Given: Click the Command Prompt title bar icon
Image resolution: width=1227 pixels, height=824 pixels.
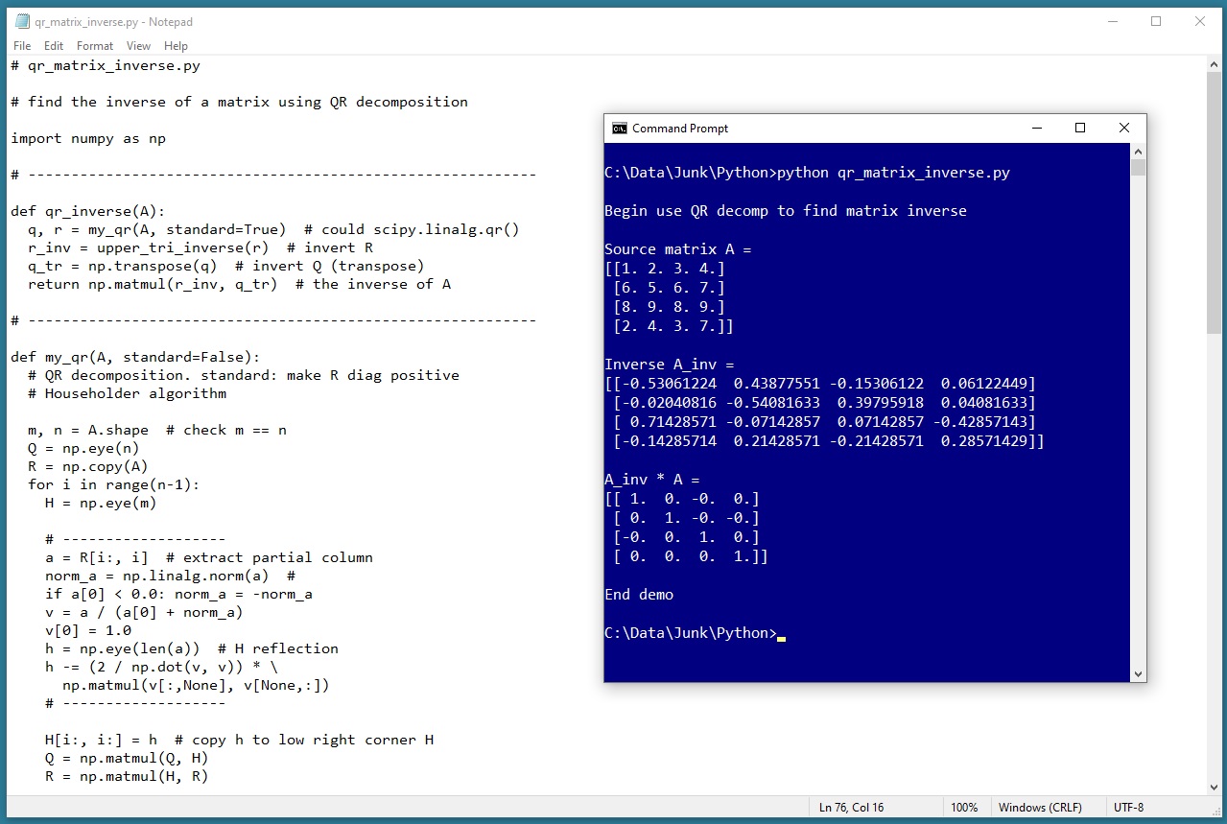Looking at the screenshot, I should click(620, 129).
